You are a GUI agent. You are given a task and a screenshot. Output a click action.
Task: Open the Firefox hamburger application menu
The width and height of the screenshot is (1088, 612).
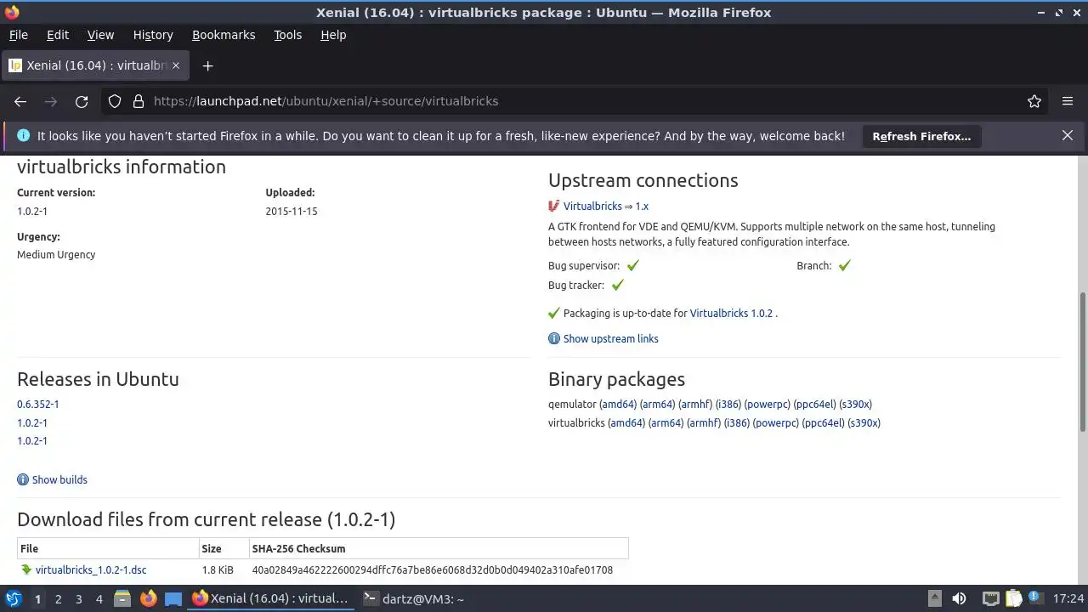tap(1068, 101)
